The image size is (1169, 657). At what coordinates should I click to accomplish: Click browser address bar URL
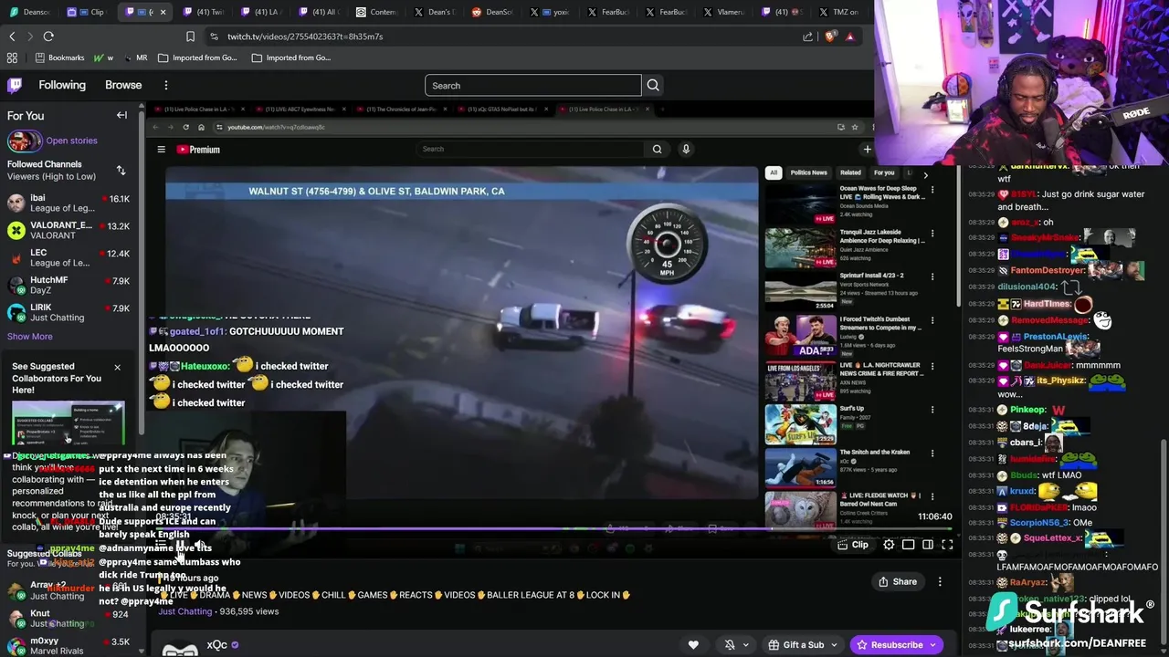(305, 36)
